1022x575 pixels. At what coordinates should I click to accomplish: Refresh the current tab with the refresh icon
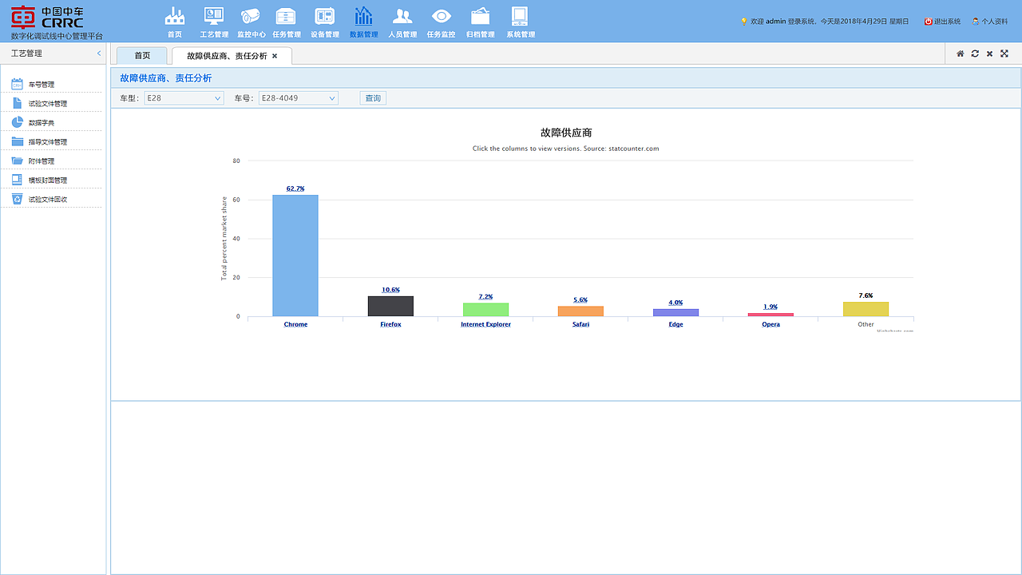pyautogui.click(x=975, y=54)
